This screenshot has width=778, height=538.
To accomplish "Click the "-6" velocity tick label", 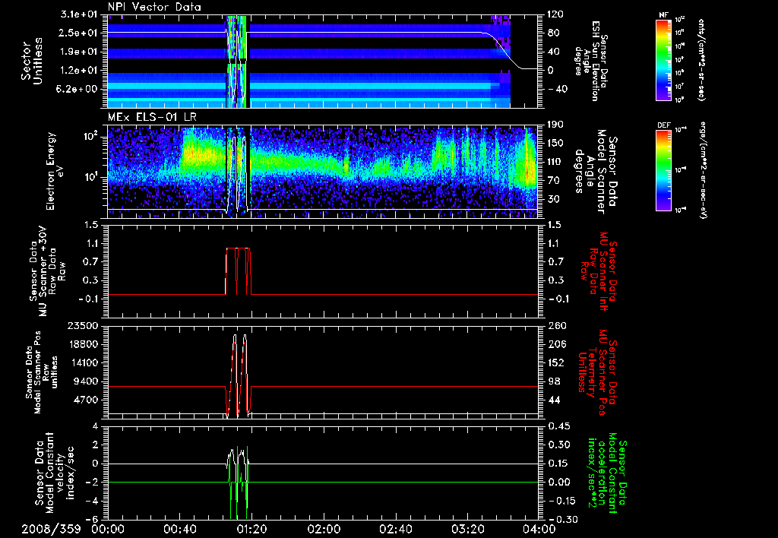I will [93, 520].
